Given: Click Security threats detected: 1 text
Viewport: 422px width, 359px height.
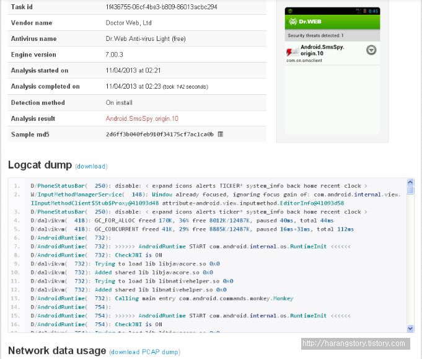Looking at the screenshot, I should click(315, 35).
